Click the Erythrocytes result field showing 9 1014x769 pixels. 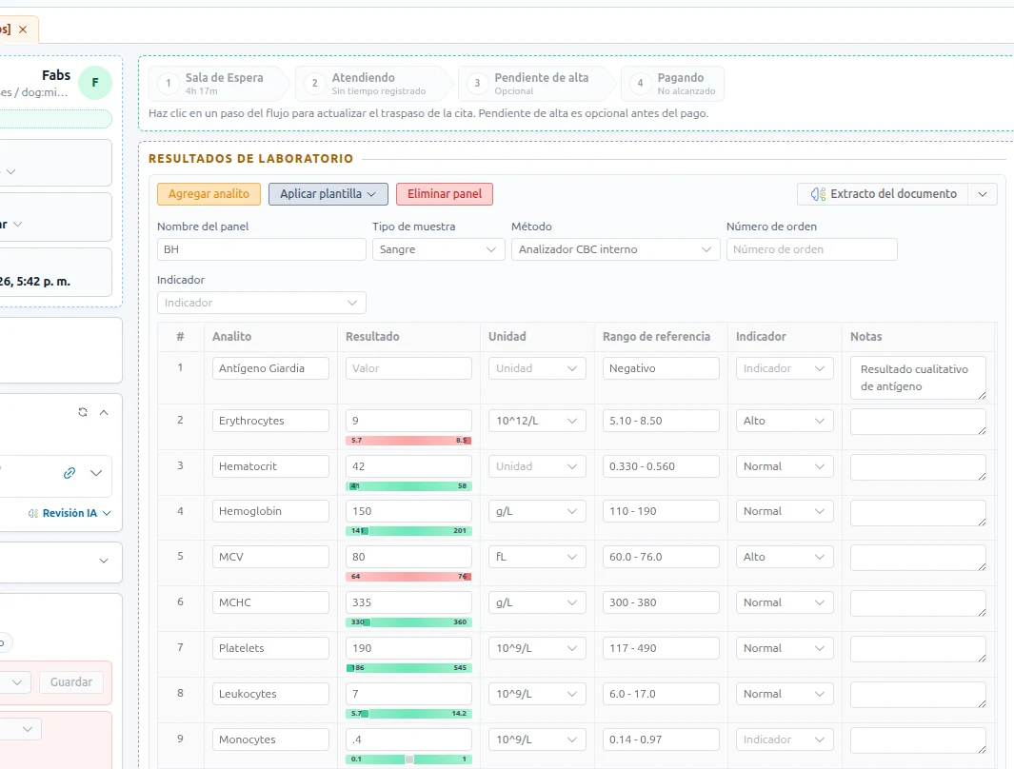[x=408, y=421]
